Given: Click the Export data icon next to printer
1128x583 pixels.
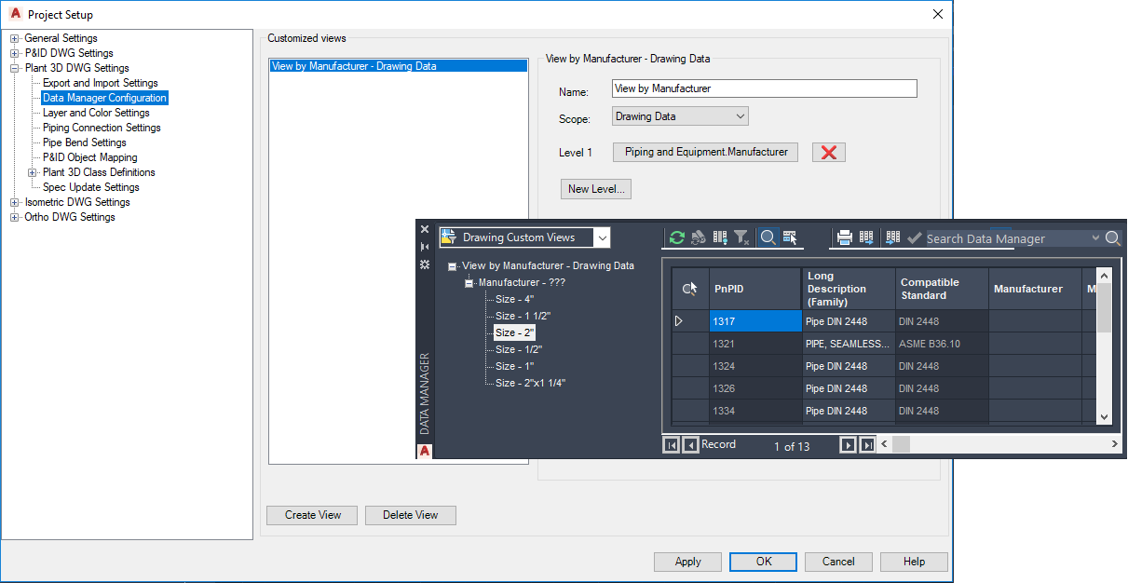Looking at the screenshot, I should pyautogui.click(x=866, y=237).
